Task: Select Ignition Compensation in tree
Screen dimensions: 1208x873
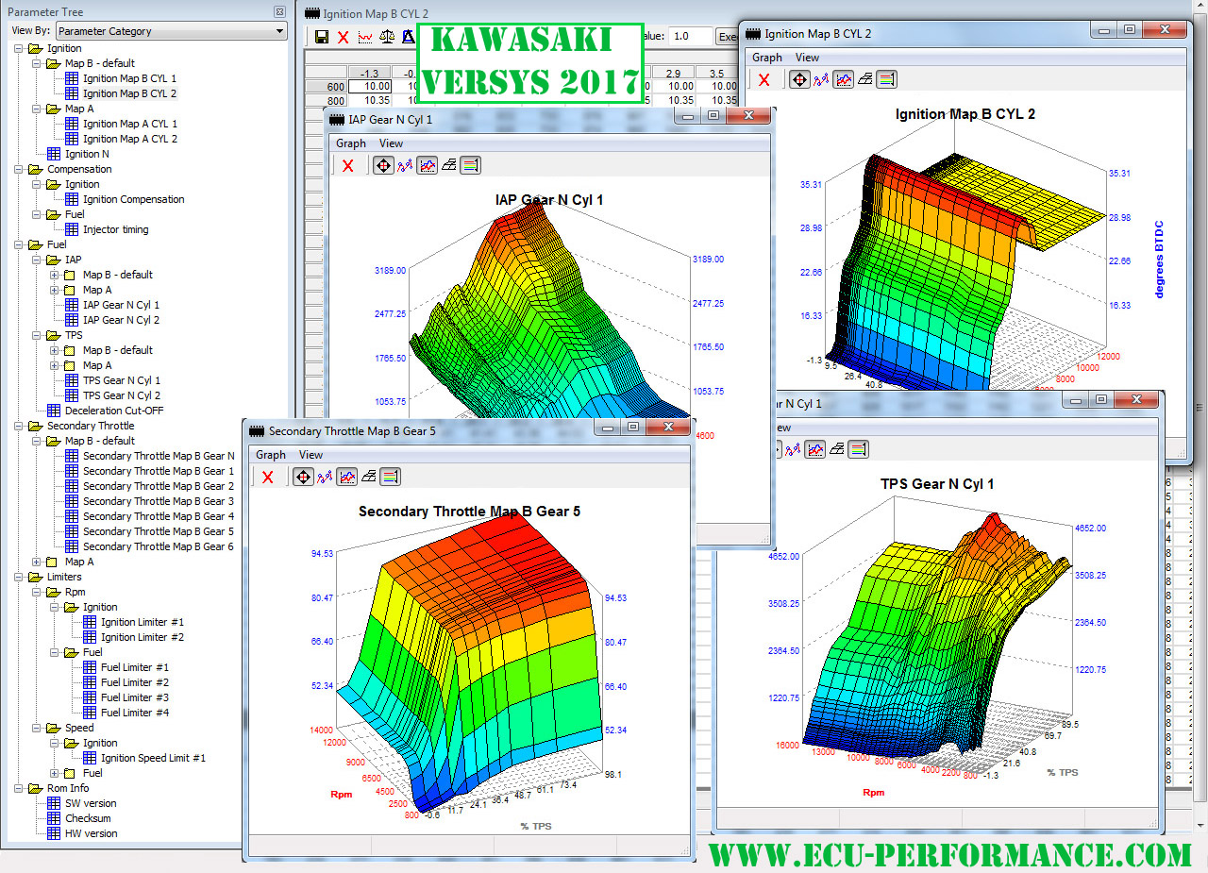Action: (x=133, y=199)
